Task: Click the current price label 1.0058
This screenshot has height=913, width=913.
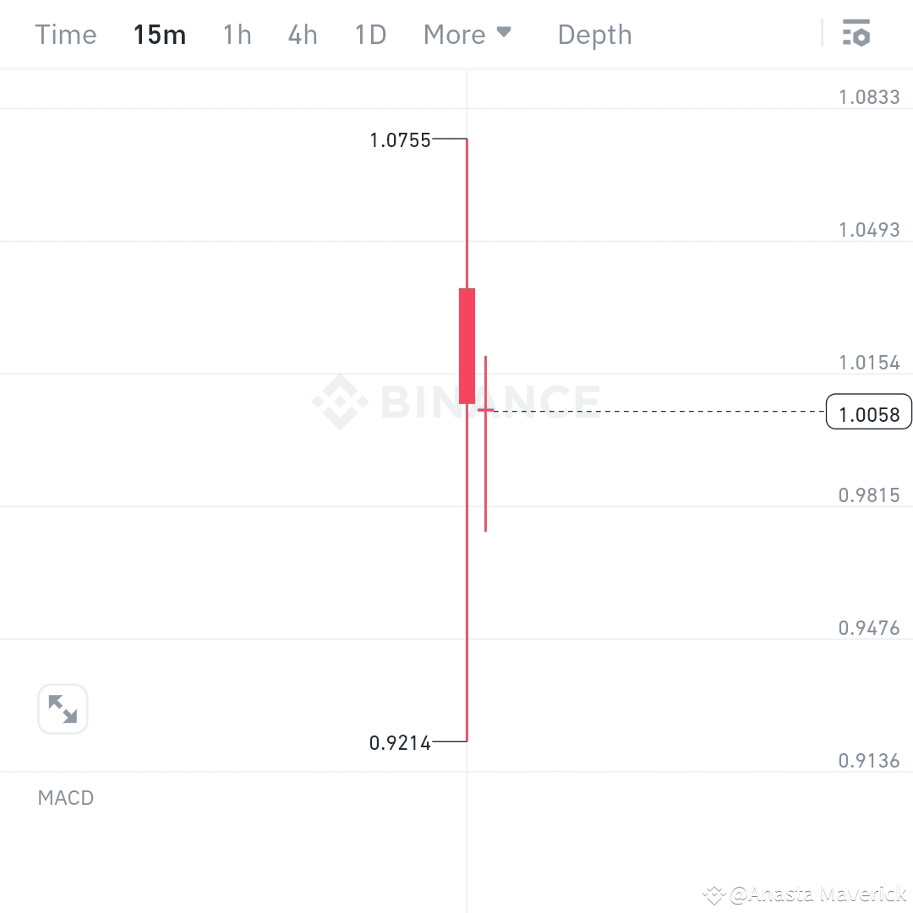Action: (869, 412)
